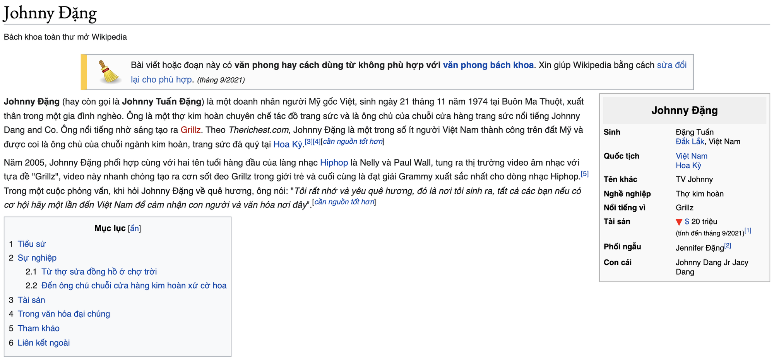The width and height of the screenshot is (774, 362).
Task: Hide the Mục lục table of contents
Action: coord(134,228)
